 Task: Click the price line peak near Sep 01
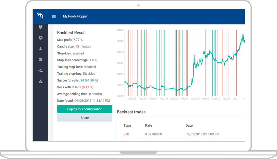point(243,34)
